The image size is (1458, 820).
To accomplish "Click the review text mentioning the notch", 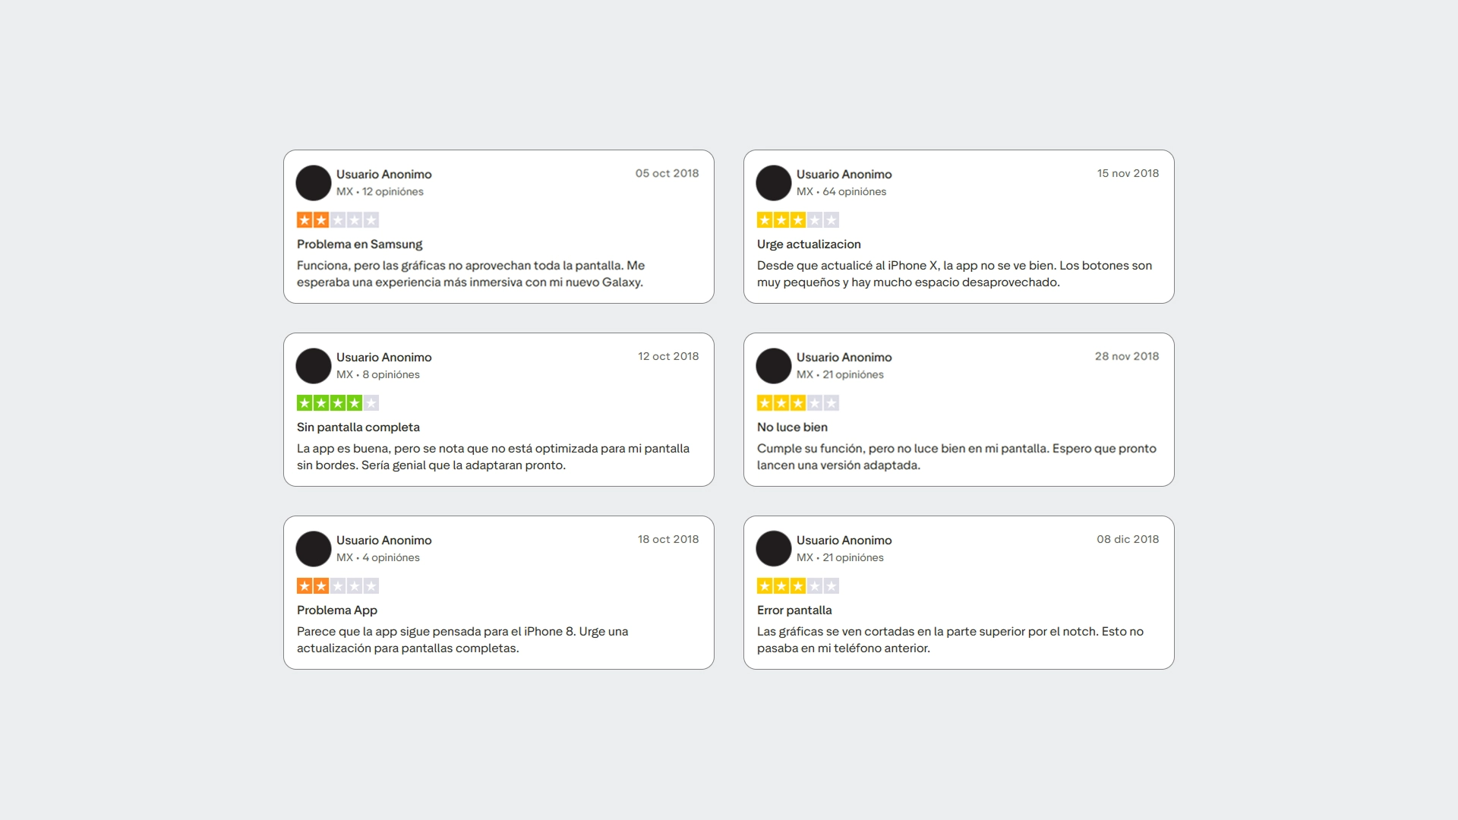I will (949, 639).
